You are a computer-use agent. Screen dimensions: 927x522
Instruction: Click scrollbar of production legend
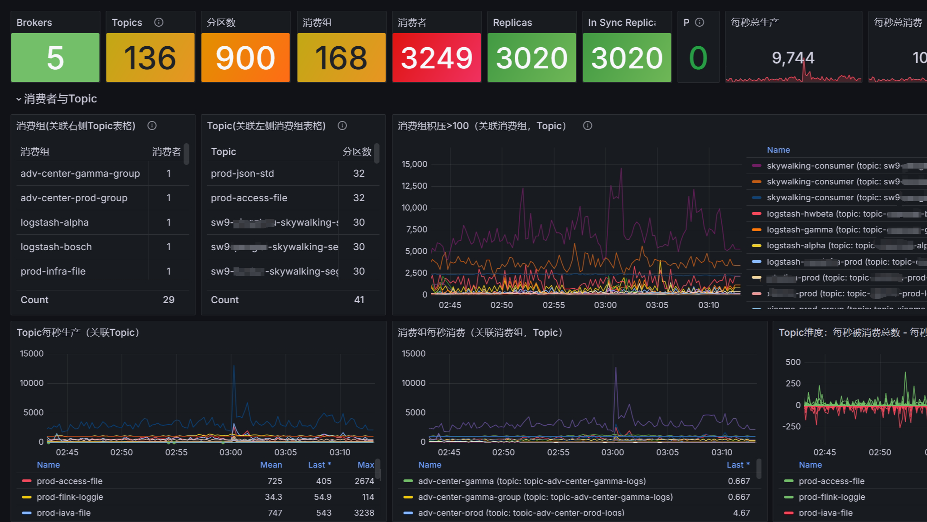click(377, 469)
